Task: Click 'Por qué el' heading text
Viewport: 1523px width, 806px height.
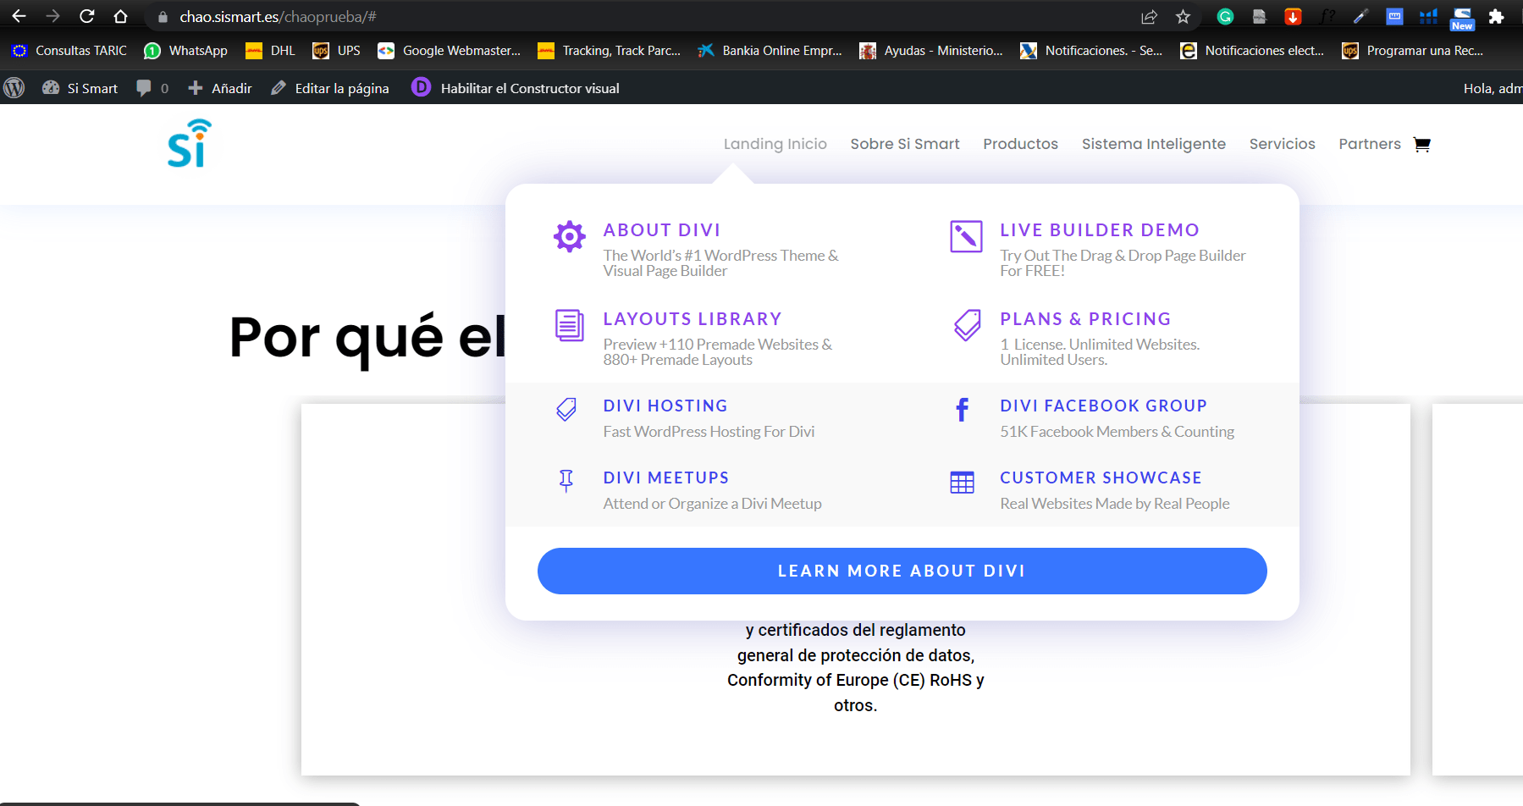Action: click(368, 339)
